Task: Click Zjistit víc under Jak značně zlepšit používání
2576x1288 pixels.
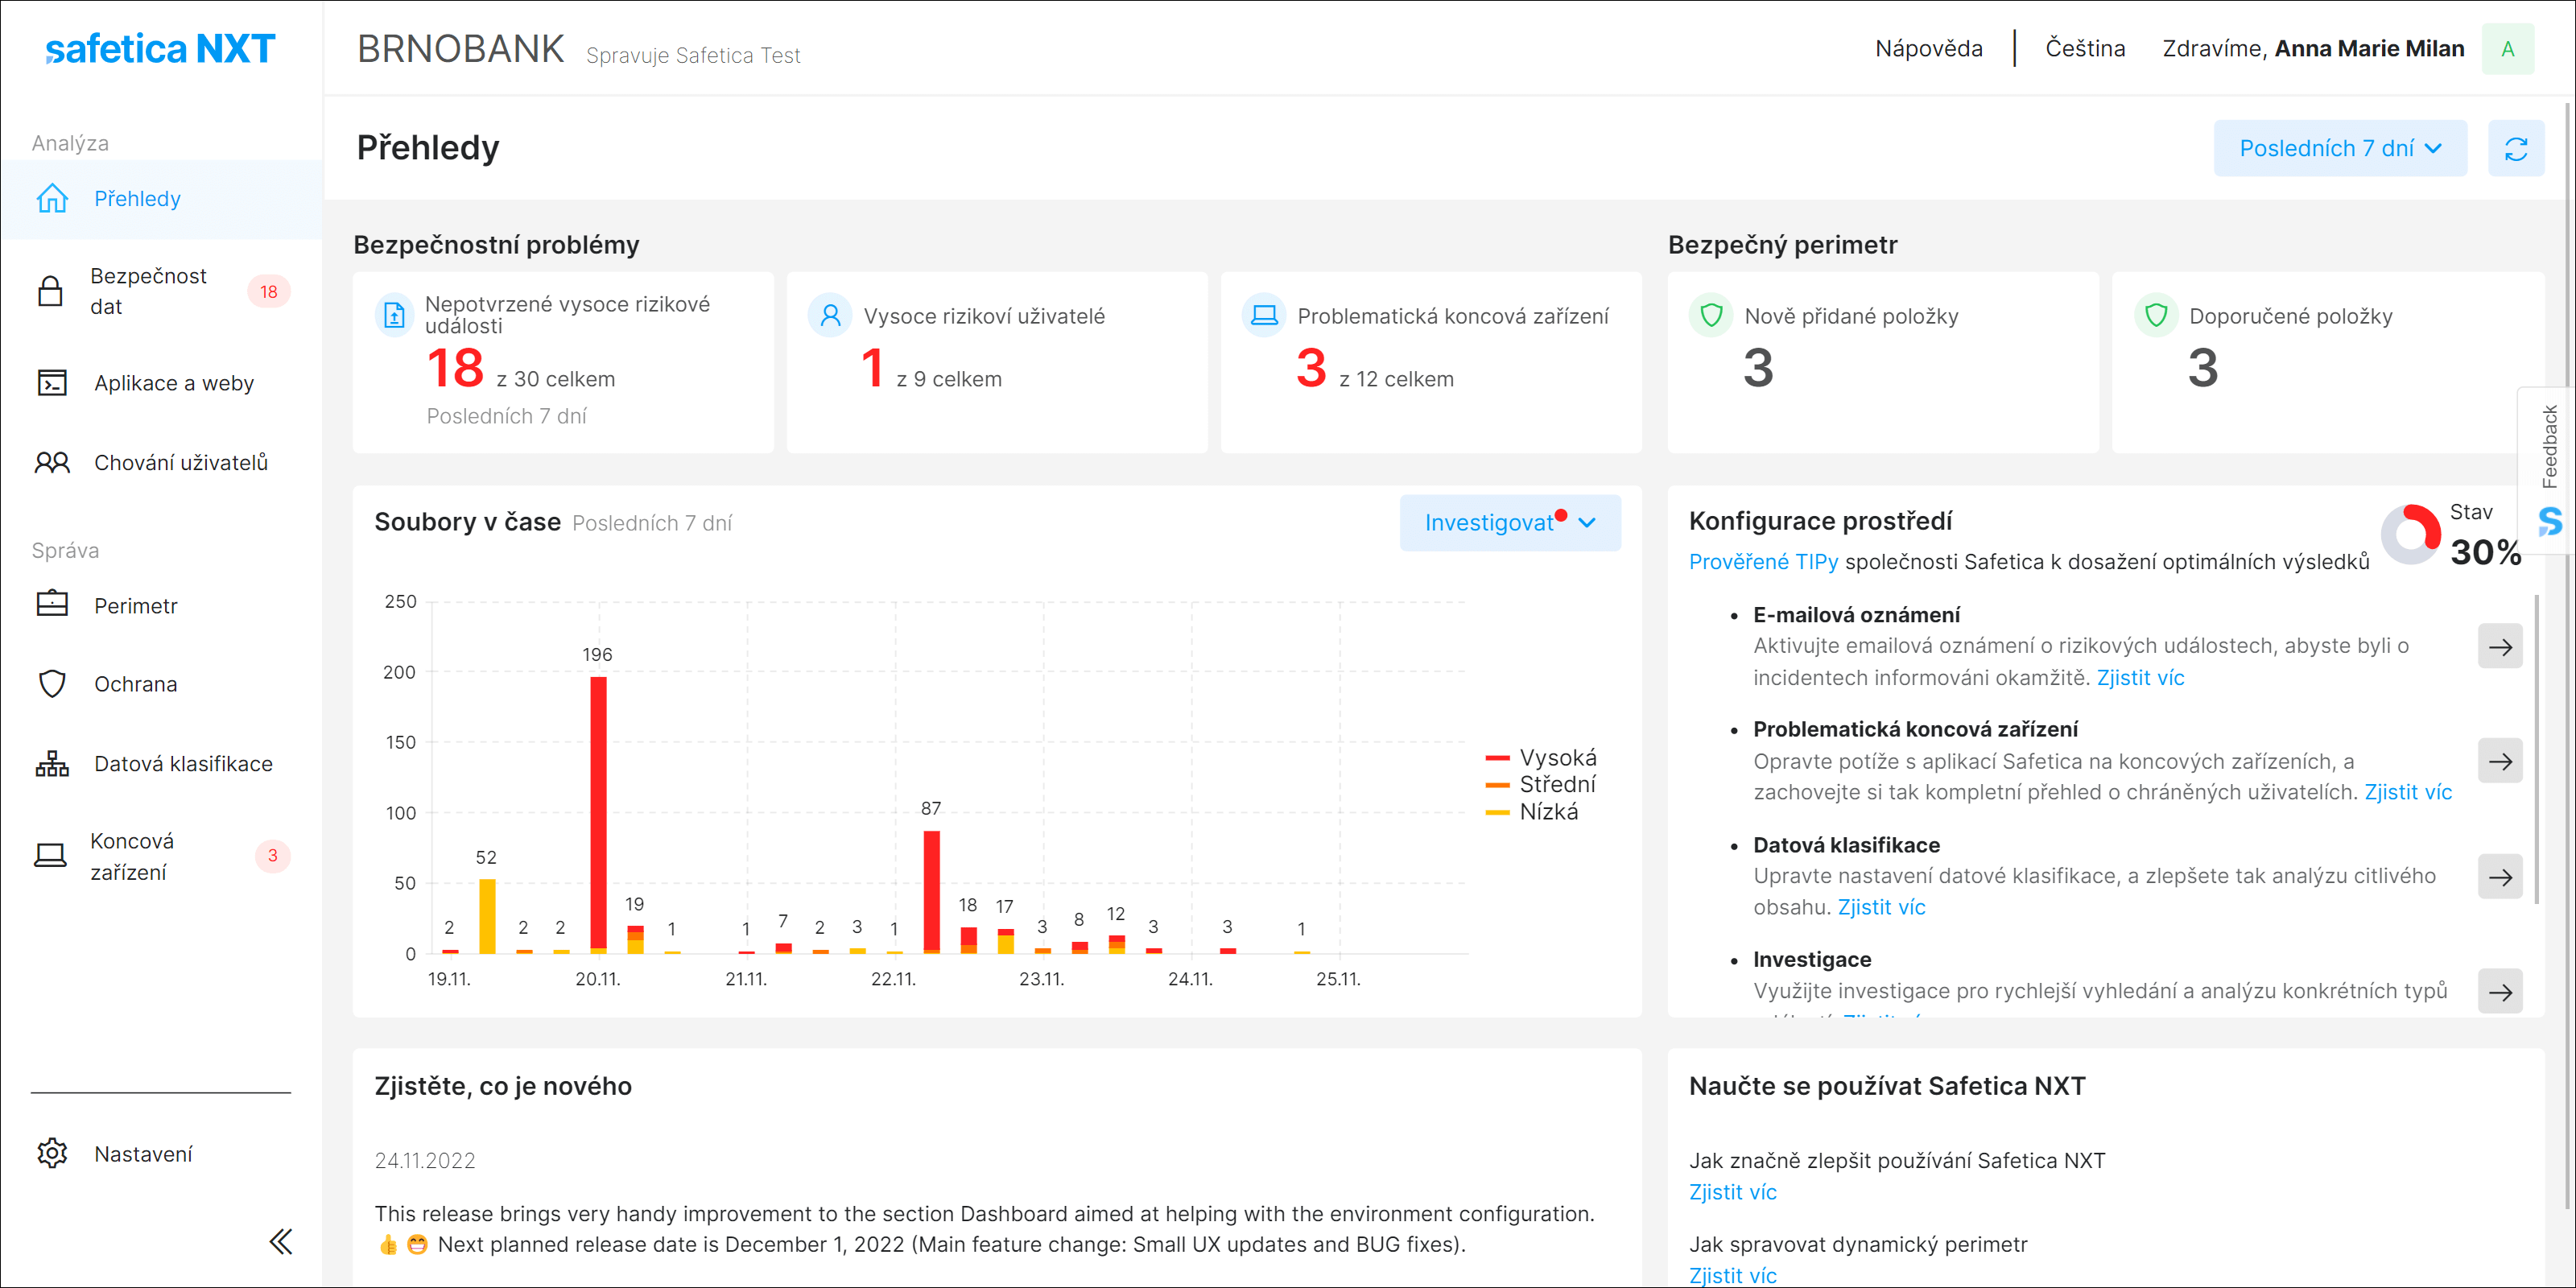Action: pyautogui.click(x=1732, y=1192)
